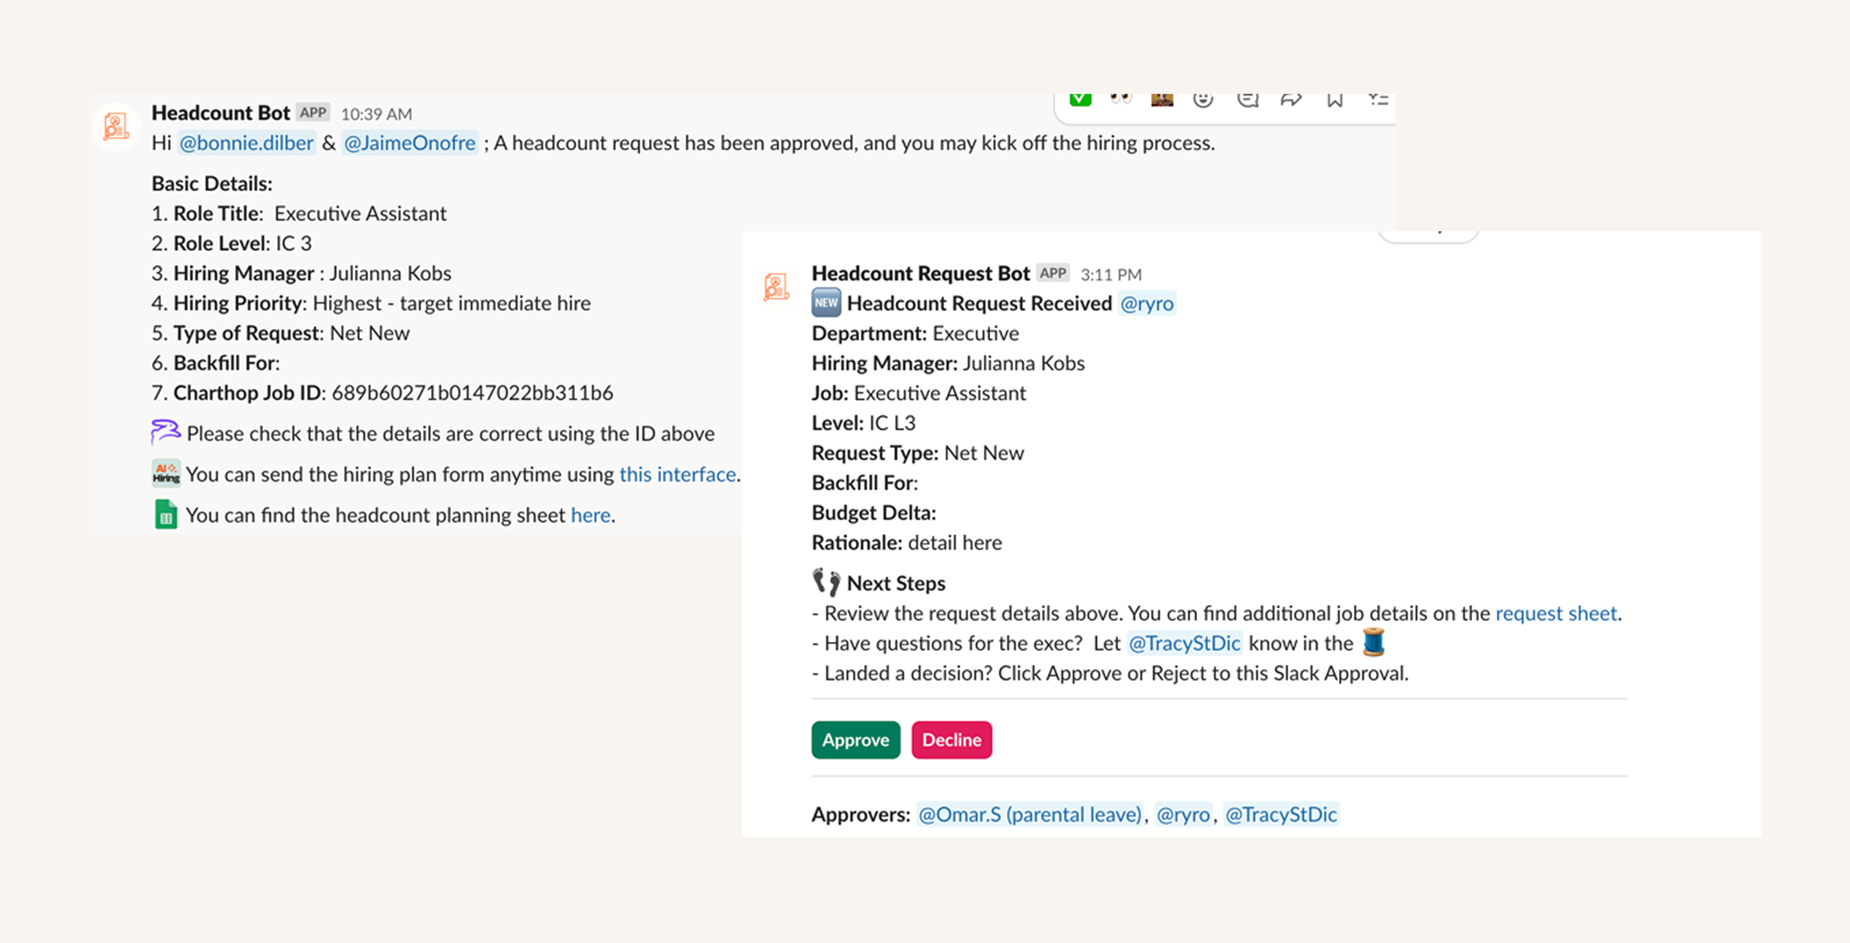1850x943 pixels.
Task: Forward the Headcount Bot message
Action: 1291,99
